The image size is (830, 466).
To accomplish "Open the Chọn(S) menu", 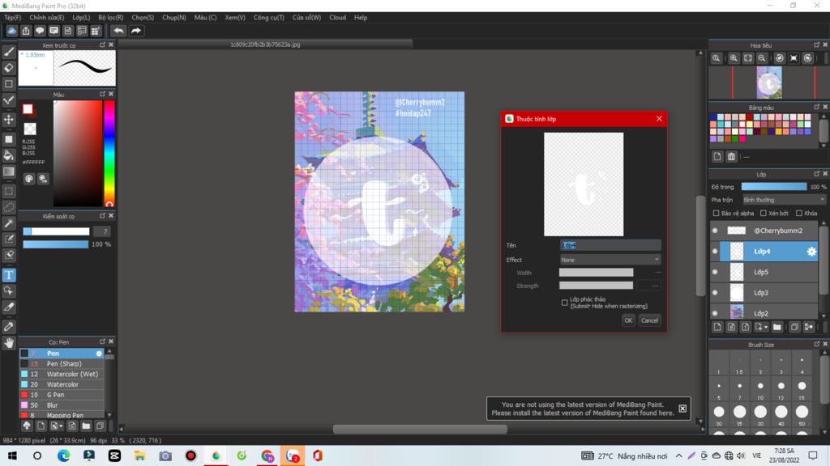I will point(143,18).
